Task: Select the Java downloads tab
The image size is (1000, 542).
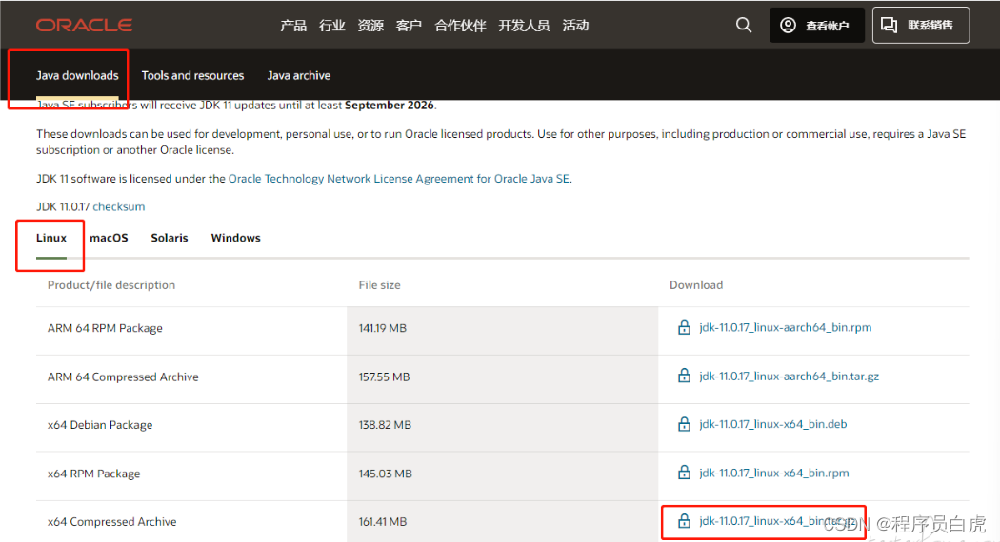Action: (x=77, y=75)
